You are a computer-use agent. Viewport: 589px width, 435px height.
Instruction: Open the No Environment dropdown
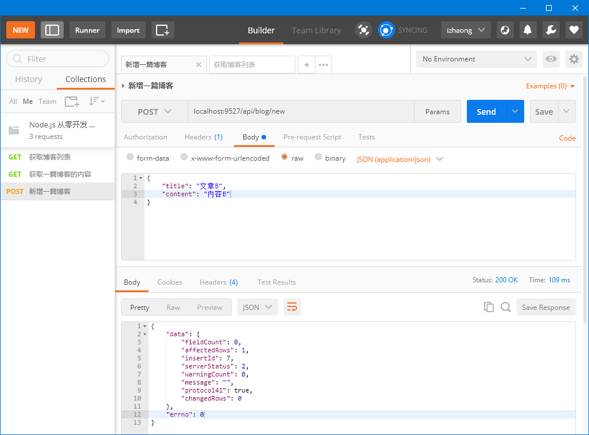[477, 59]
